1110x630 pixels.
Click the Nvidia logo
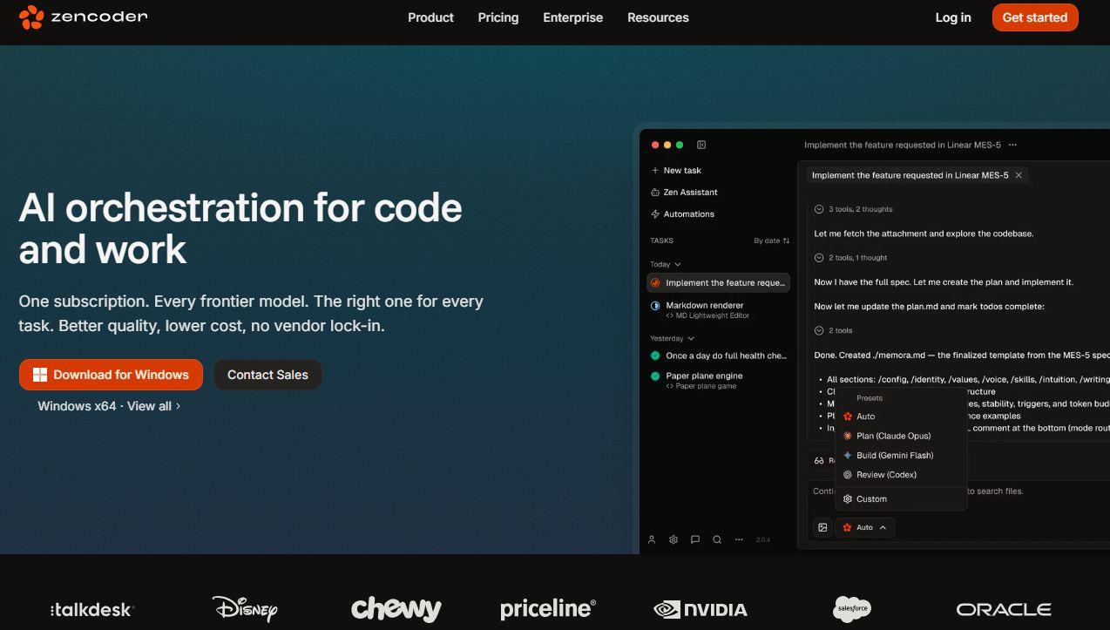coord(701,609)
